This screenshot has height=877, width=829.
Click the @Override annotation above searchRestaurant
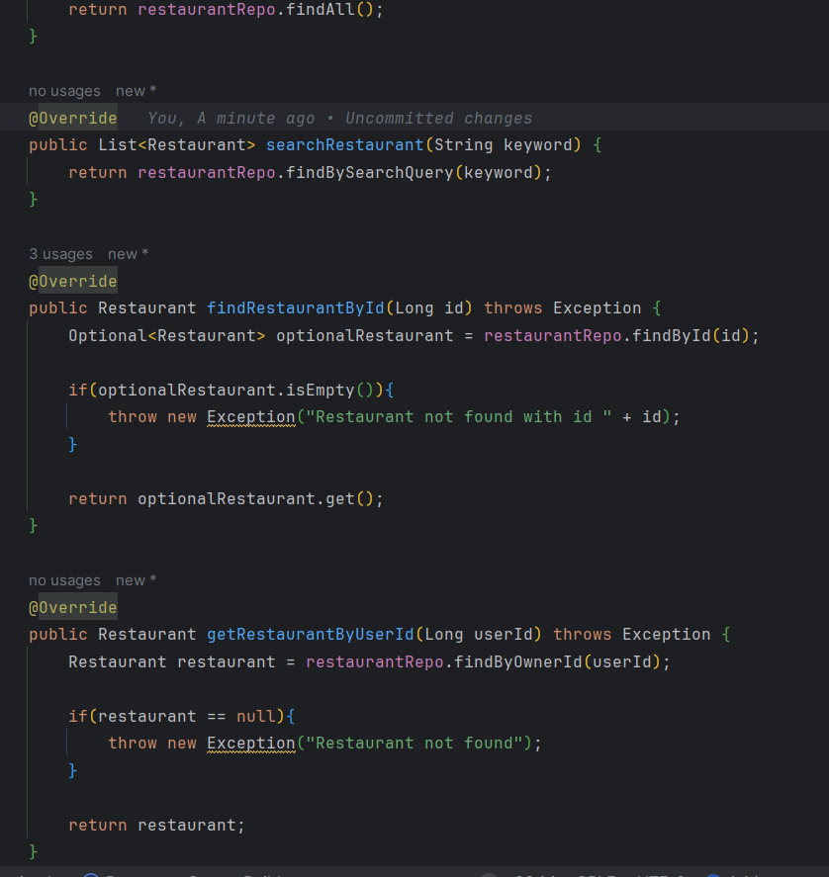click(73, 119)
